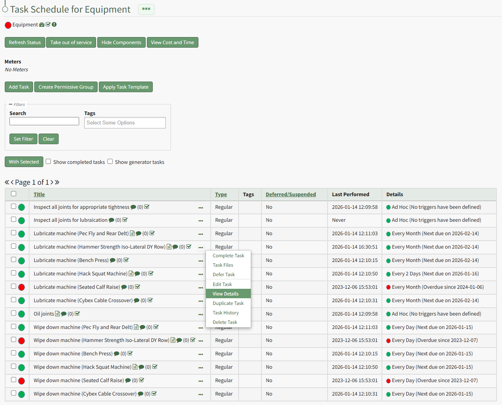Click the Take out of service button

pos(71,43)
